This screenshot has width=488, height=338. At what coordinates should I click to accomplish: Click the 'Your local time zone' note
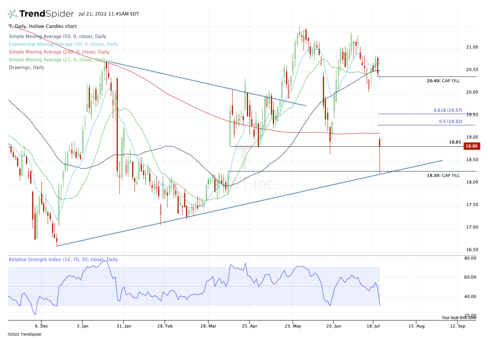(459, 318)
